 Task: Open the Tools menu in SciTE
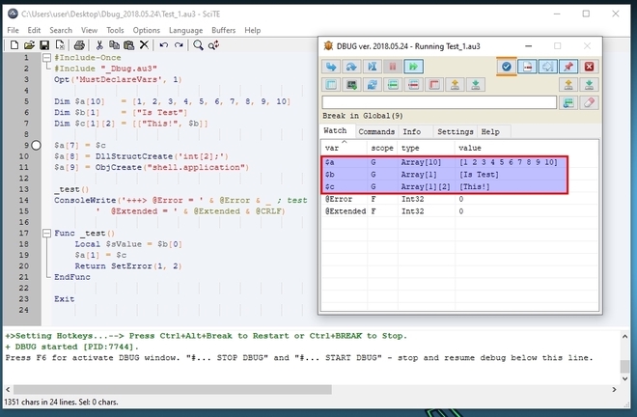[x=115, y=30]
